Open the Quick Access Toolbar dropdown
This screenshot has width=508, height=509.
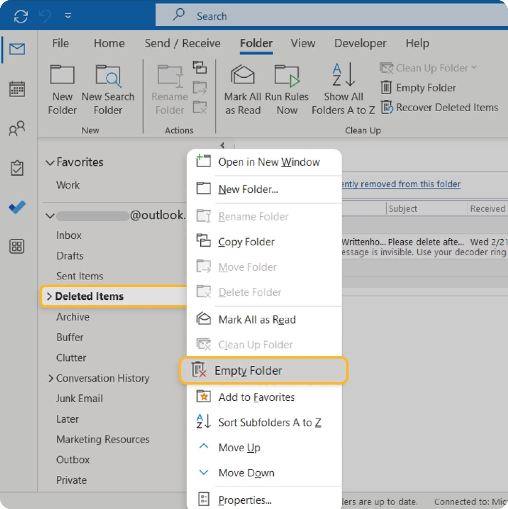(x=68, y=16)
